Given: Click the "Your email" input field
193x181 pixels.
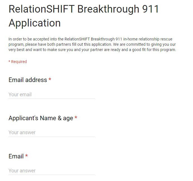Looking at the screenshot, I should pyautogui.click(x=52, y=94).
